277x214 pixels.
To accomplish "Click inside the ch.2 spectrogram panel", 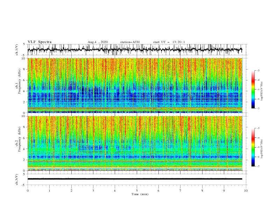I will point(135,143).
